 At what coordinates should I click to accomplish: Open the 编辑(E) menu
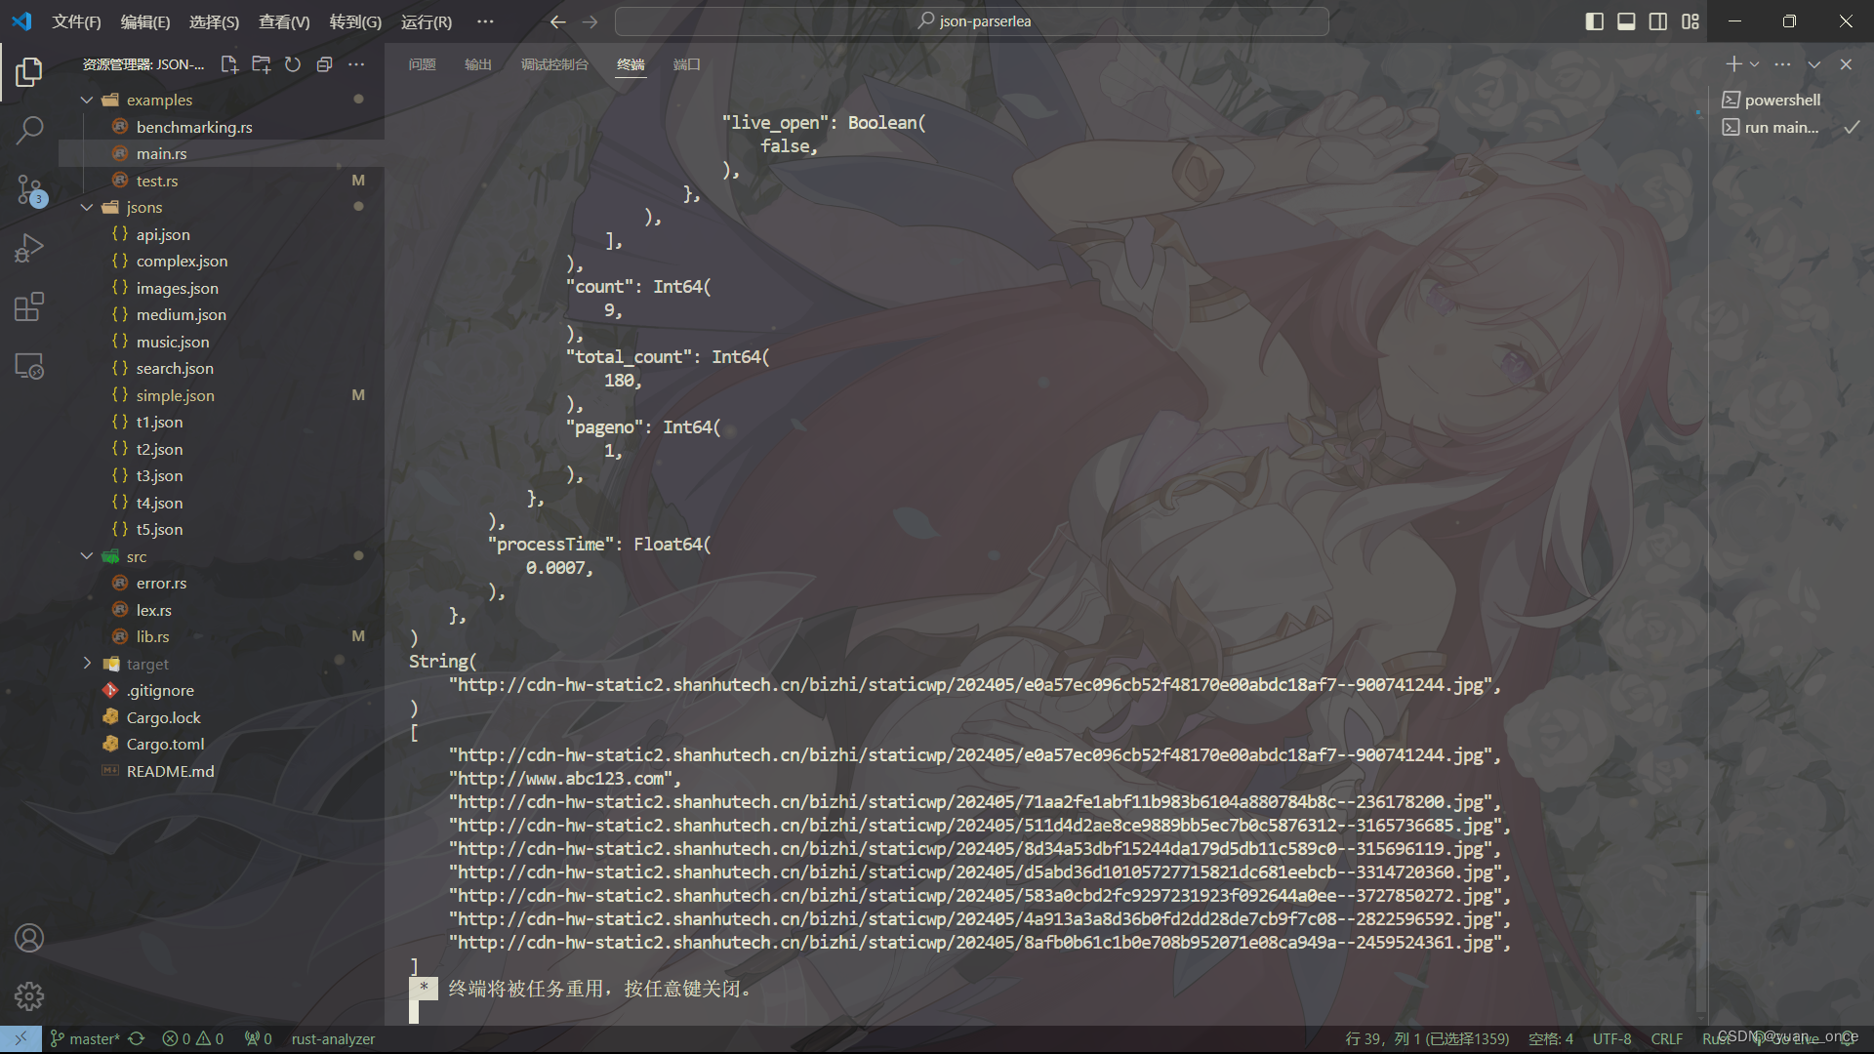click(145, 21)
